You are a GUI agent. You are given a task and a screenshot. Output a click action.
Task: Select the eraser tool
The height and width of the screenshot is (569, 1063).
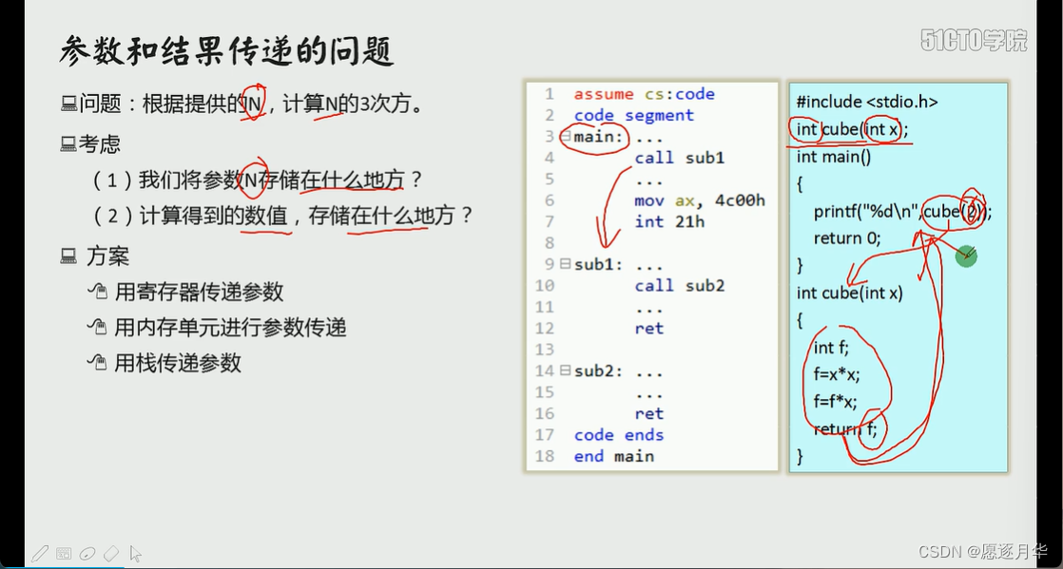(111, 554)
